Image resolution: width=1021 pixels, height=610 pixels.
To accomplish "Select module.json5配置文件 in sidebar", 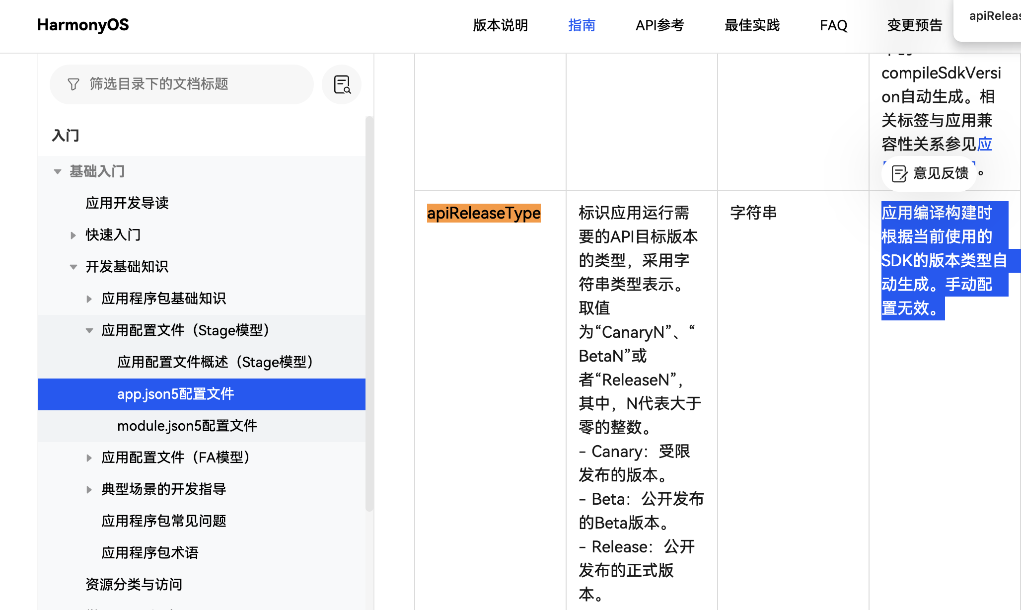I will (187, 426).
